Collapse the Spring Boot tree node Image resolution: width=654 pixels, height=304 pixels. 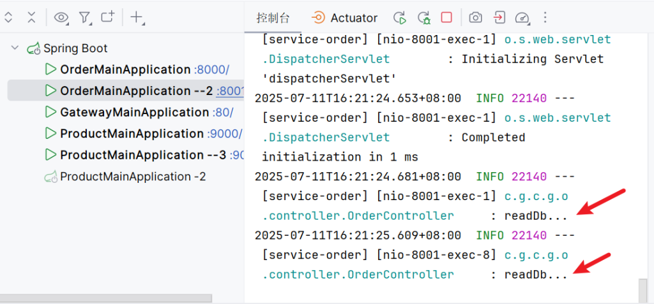[15, 48]
